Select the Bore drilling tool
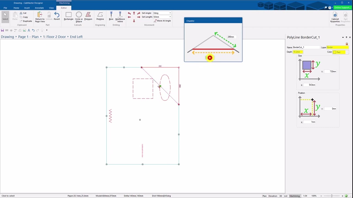This screenshot has height=198, width=353. point(111,16)
